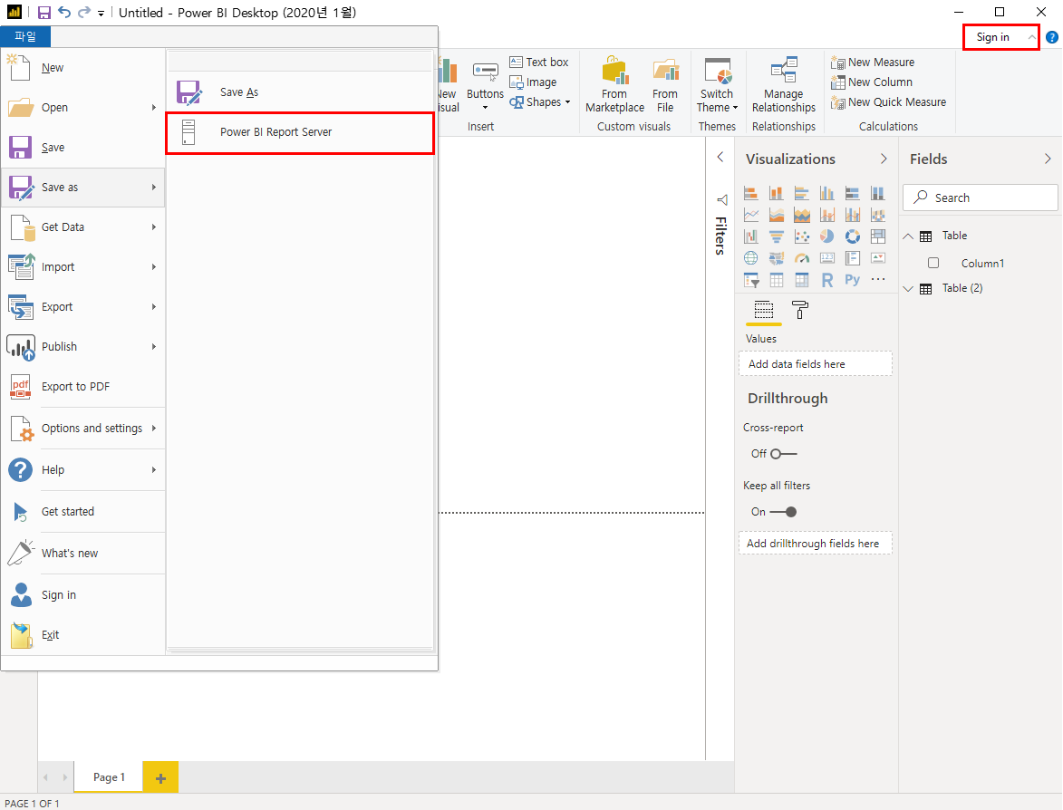Open more visuals via the ellipsis
This screenshot has height=810, width=1063.
878,279
